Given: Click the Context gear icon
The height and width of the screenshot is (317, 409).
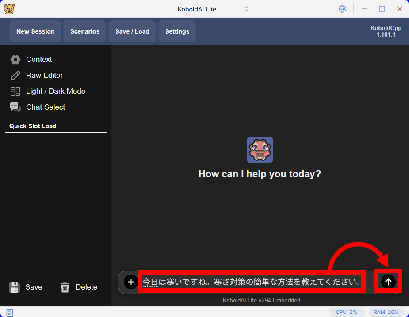Looking at the screenshot, I should [15, 60].
